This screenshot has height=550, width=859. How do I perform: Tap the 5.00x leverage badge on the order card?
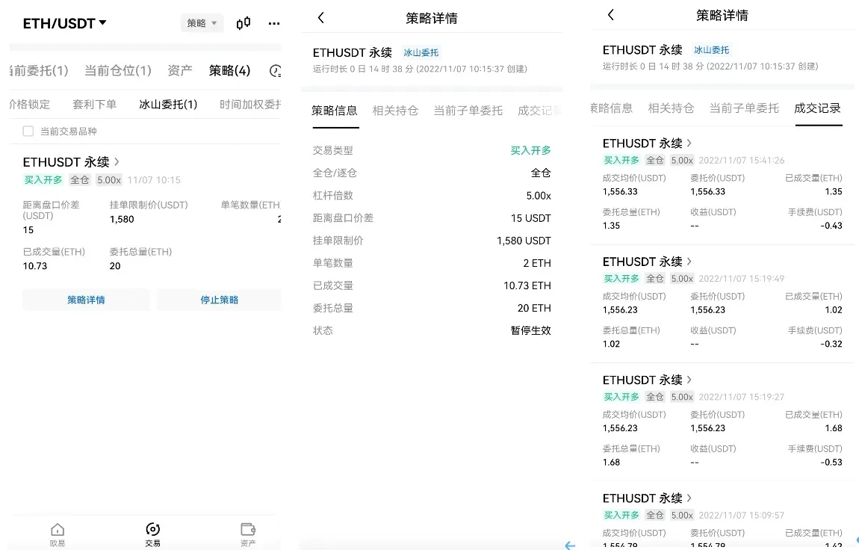coord(108,179)
